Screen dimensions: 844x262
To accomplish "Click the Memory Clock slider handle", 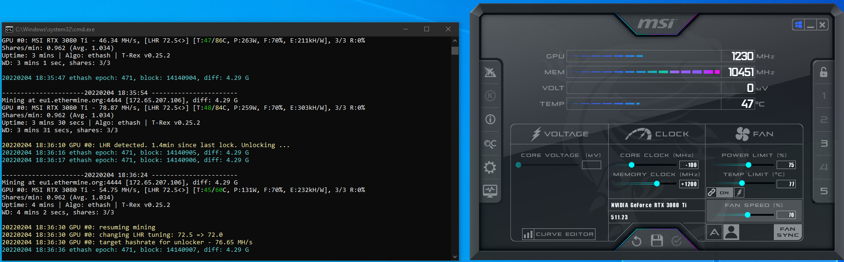I will pyautogui.click(x=657, y=184).
